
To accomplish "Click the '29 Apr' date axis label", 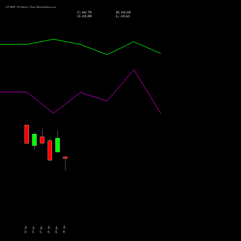I will [56, 229].
